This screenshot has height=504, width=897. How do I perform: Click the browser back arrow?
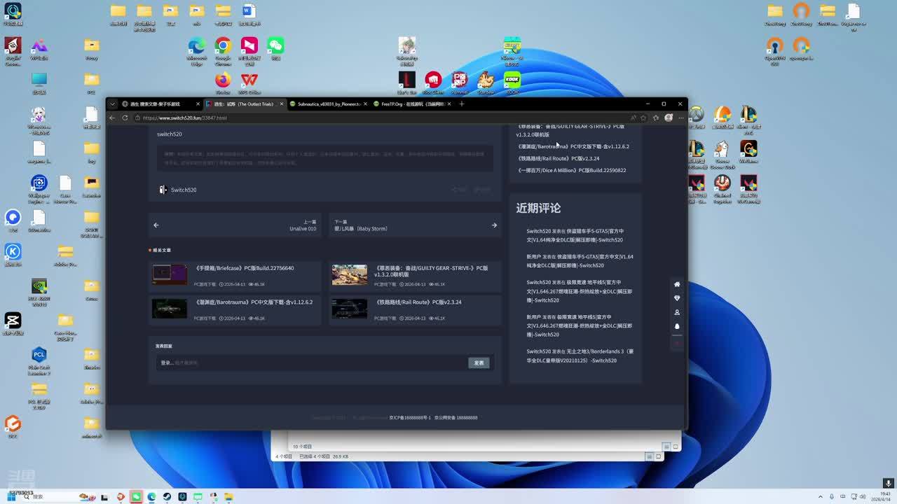(x=112, y=118)
